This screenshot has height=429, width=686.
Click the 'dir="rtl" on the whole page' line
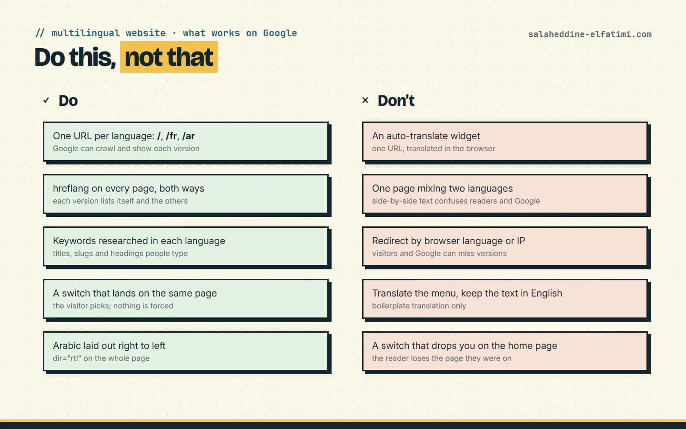click(101, 358)
